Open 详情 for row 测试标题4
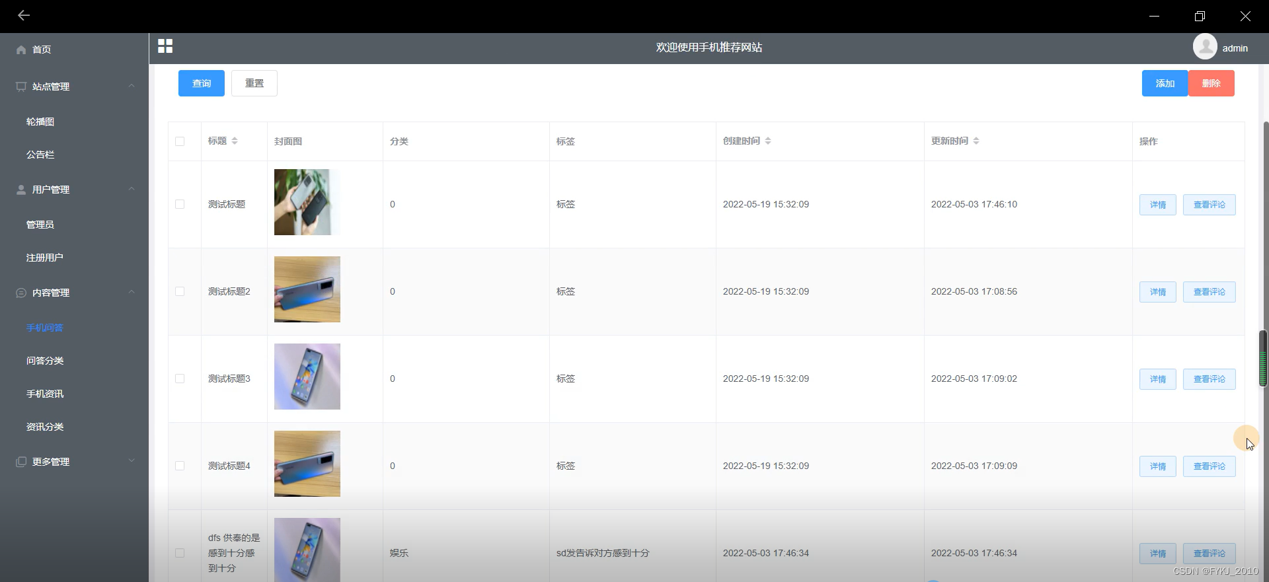Viewport: 1269px width, 582px height. 1158,466
